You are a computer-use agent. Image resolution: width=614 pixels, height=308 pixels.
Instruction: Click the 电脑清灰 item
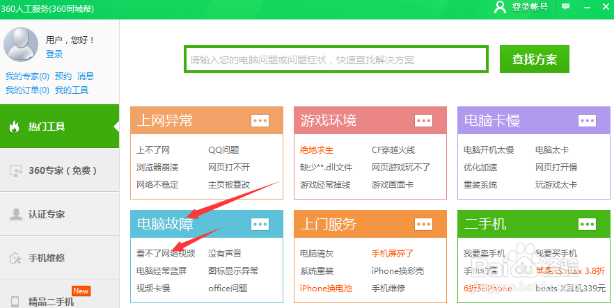[x=316, y=253]
